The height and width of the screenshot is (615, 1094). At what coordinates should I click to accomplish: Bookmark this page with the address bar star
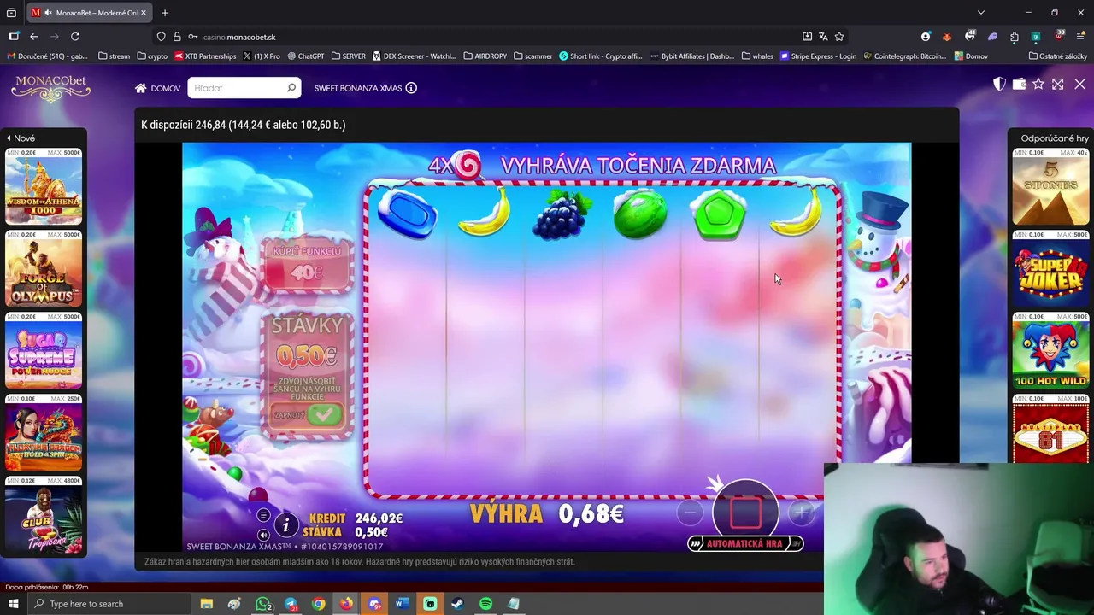(839, 37)
